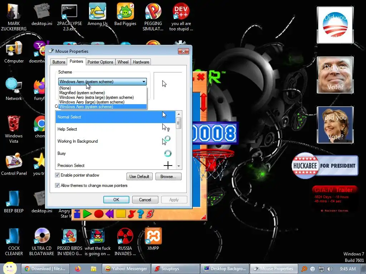Click the purple rewind arrows in Souptoys toolbar
The height and width of the screenshot is (274, 366).
tap(109, 214)
